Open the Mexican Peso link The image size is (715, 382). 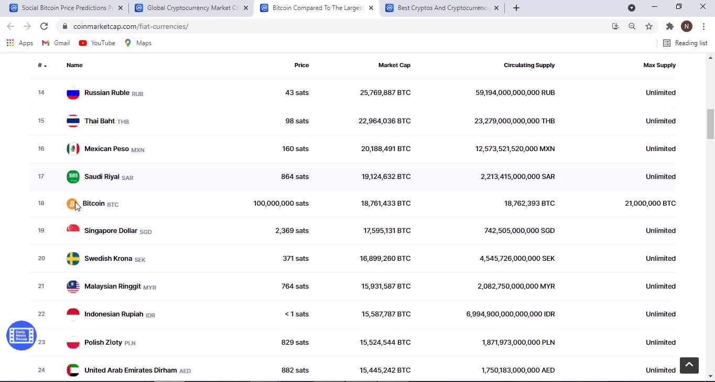point(106,148)
